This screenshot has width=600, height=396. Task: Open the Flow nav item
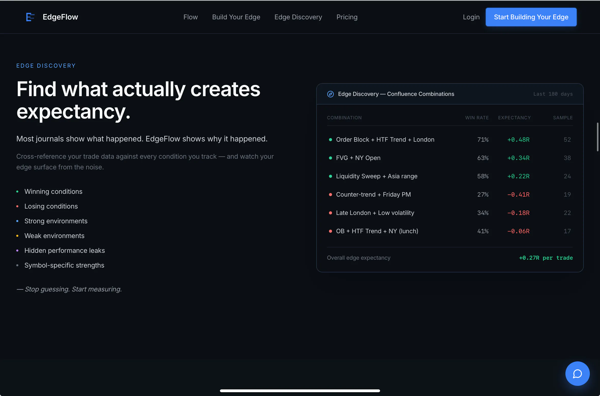click(x=190, y=17)
